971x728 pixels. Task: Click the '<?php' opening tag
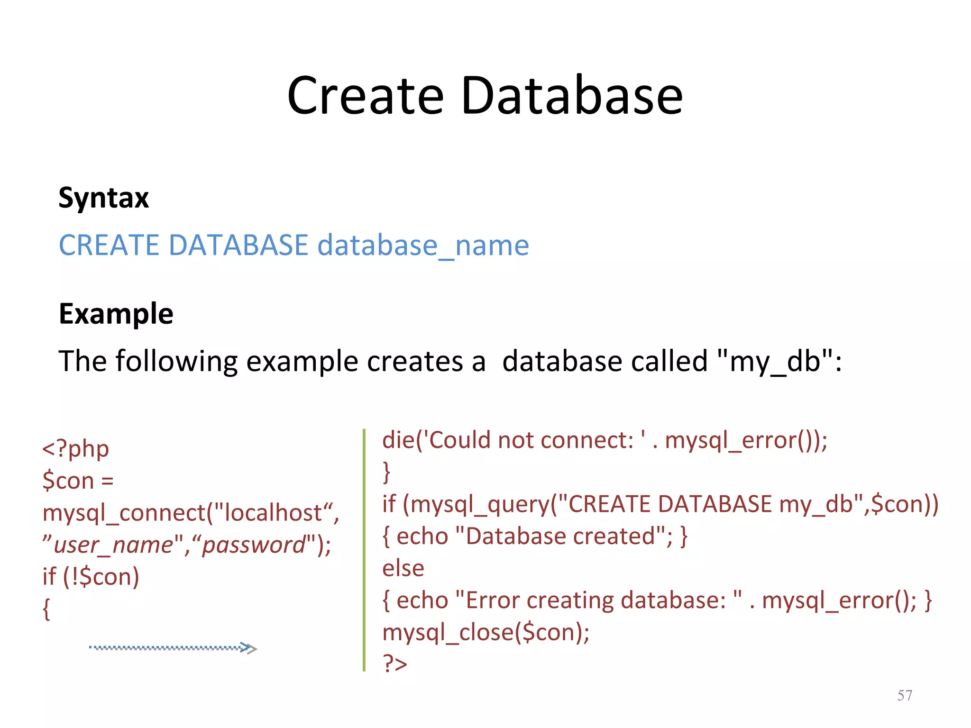75,449
